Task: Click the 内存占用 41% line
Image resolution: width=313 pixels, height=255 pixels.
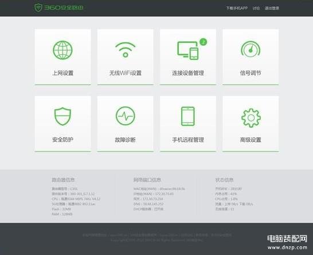Action: pos(226,194)
